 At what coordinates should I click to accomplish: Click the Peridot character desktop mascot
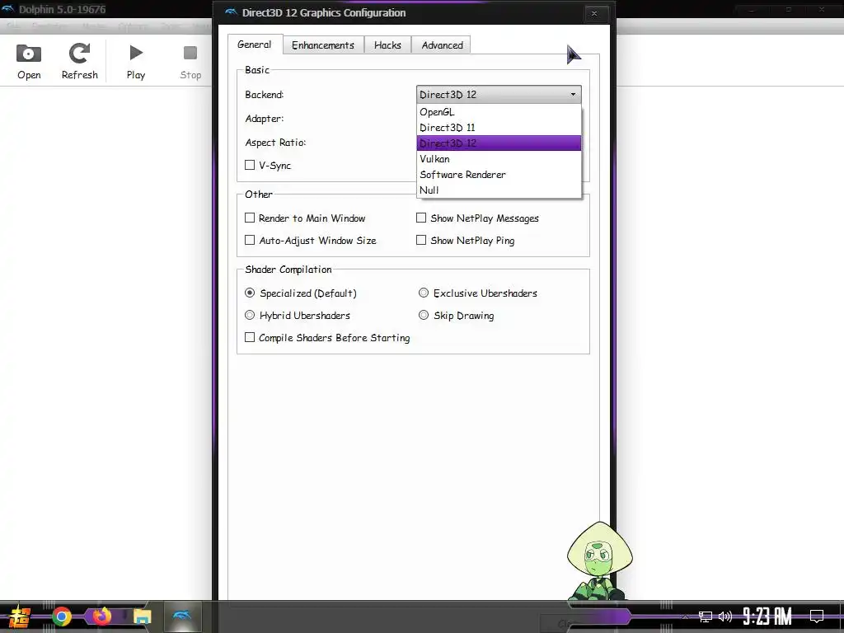point(598,560)
